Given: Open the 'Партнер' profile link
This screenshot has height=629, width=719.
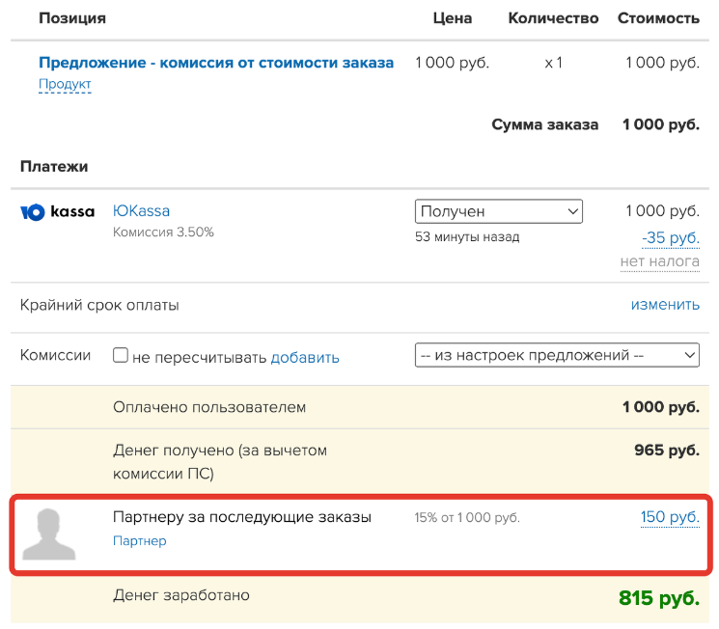Looking at the screenshot, I should tap(139, 541).
